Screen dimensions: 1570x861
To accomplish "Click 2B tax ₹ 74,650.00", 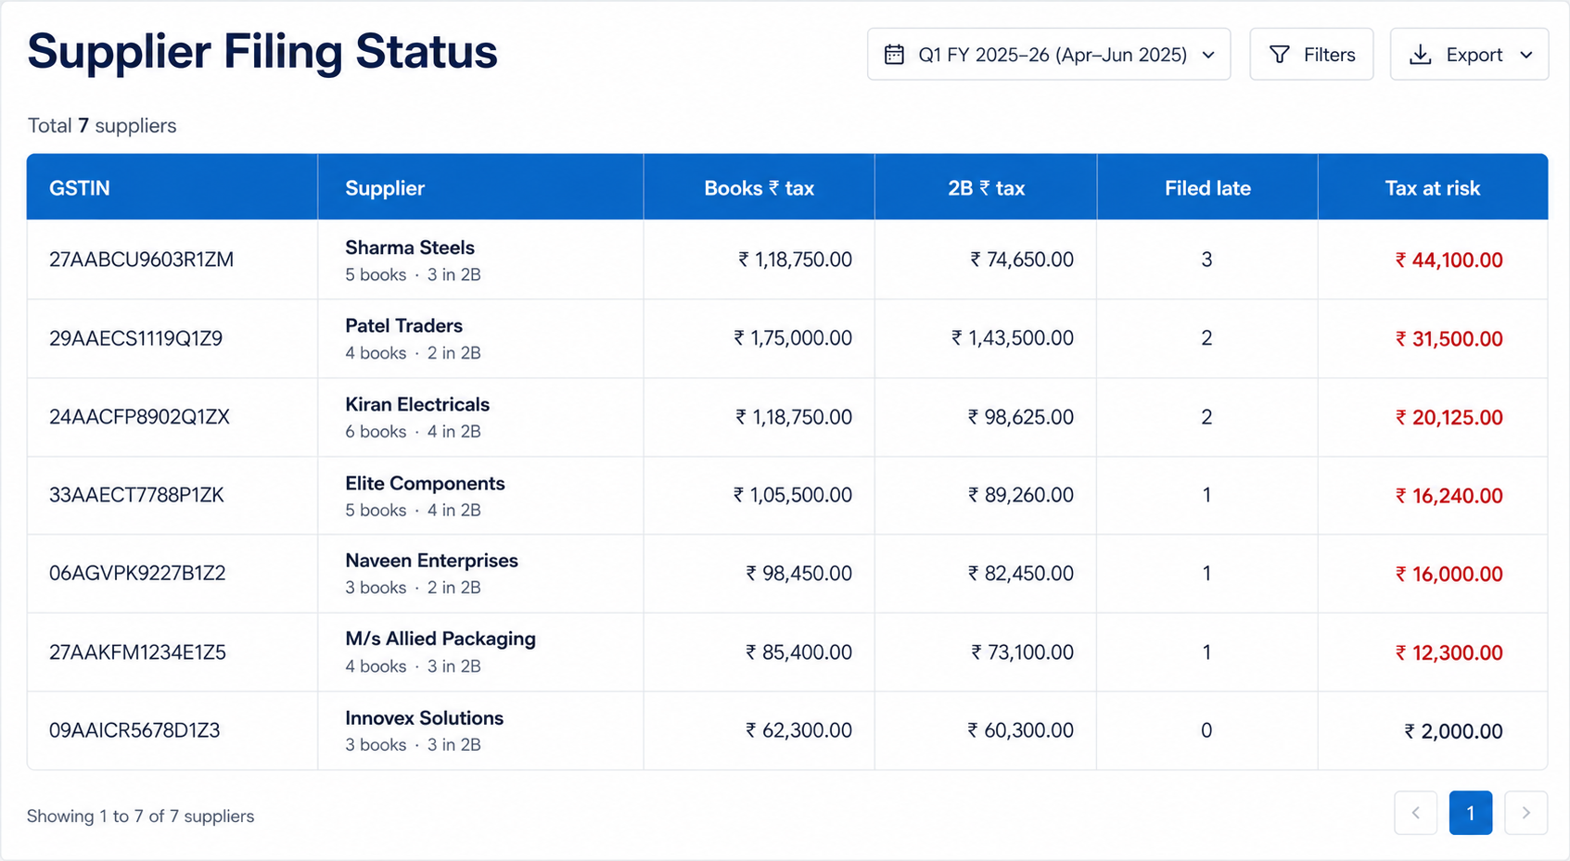I will tap(1022, 260).
